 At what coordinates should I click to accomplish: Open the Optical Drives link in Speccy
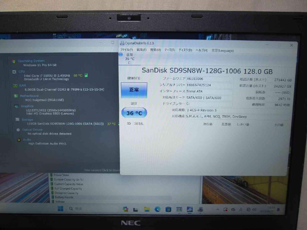click(32, 130)
